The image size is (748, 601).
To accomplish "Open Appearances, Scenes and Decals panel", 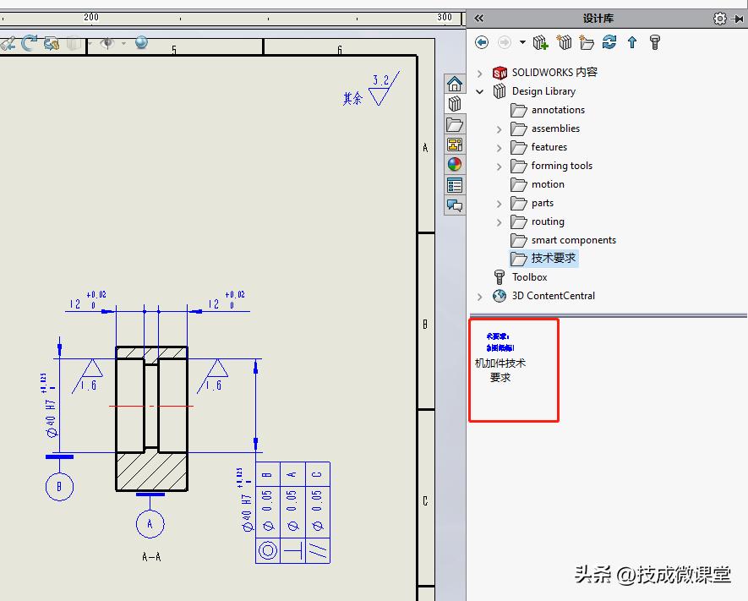I will point(455,164).
